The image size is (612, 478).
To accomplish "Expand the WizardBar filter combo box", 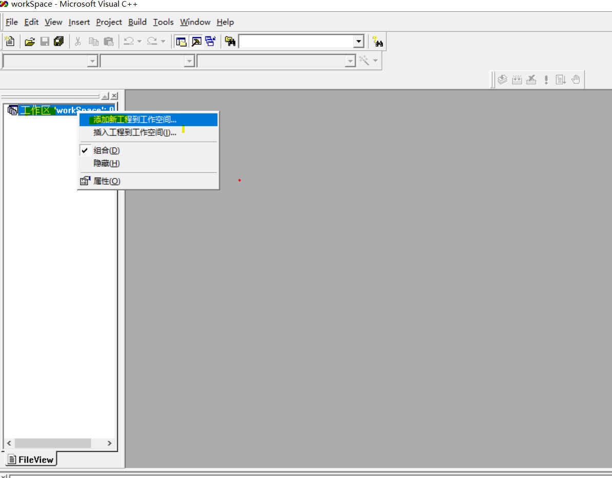I will tap(189, 61).
